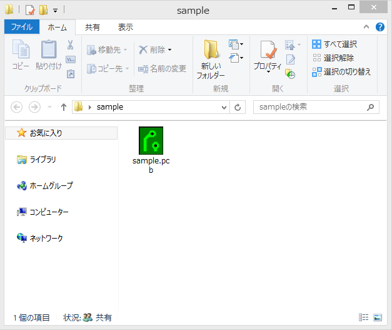The width and height of the screenshot is (392, 330).
Task: Click the 状況: 共有 status text
Action: click(88, 317)
